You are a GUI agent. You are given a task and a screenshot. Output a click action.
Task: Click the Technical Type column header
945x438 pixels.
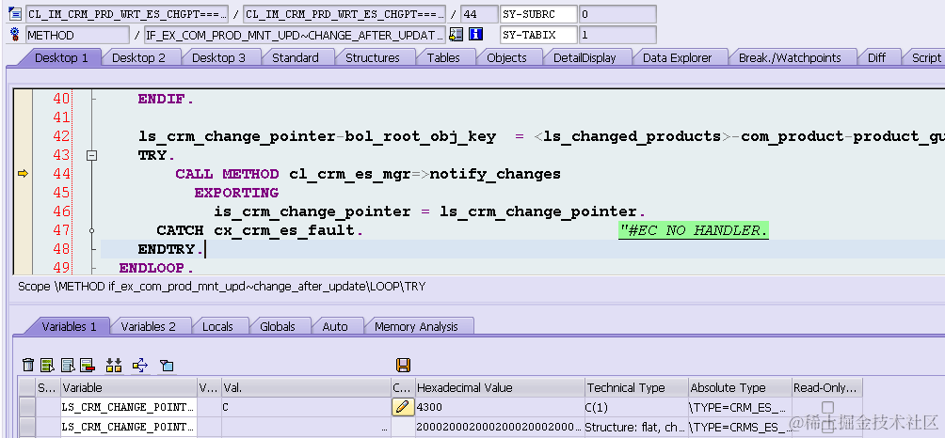tap(636, 387)
